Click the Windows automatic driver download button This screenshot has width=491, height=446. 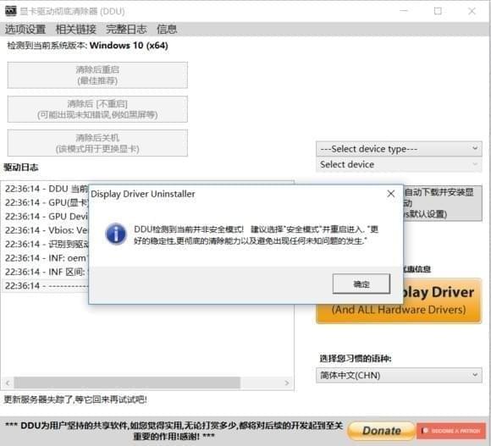click(443, 203)
